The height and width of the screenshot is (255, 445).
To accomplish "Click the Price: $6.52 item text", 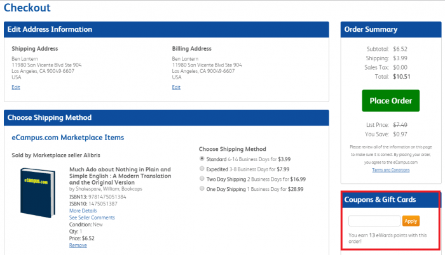I will click(x=82, y=239).
